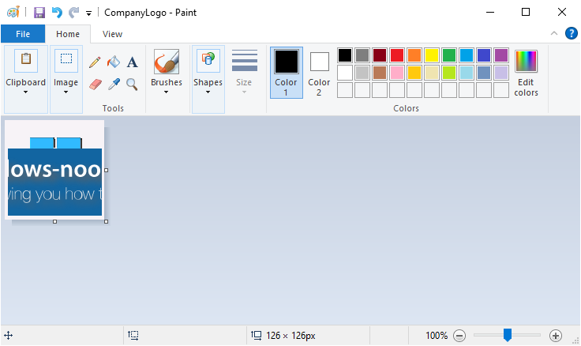Select the Text tool
Image resolution: width=581 pixels, height=346 pixels.
coord(132,62)
